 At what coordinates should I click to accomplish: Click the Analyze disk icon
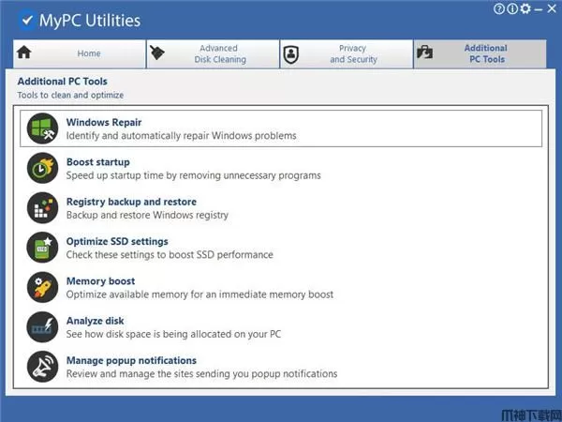coord(42,327)
